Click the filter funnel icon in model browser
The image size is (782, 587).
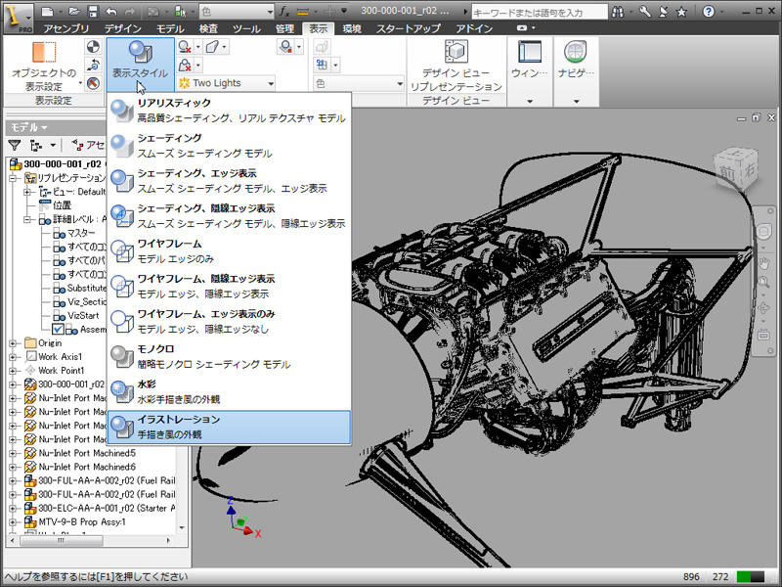15,145
